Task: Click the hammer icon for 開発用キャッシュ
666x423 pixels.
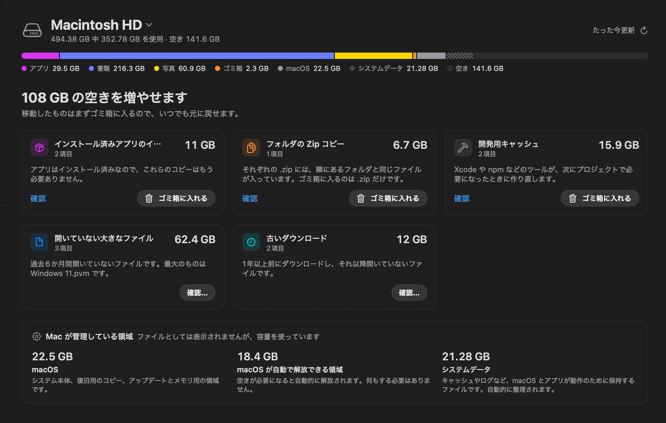Action: pyautogui.click(x=463, y=148)
